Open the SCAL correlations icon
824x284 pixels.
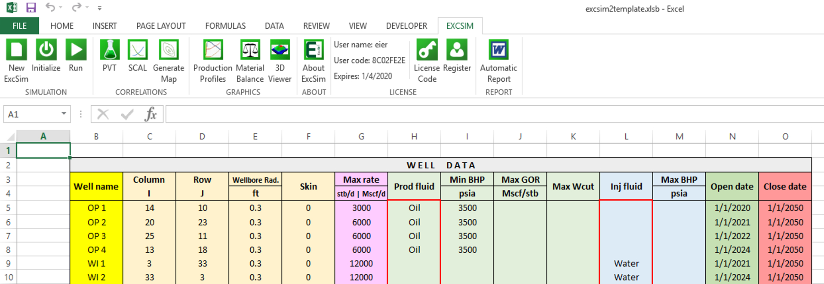[138, 50]
